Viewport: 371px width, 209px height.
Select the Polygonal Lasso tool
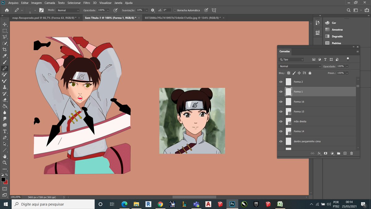[x=5, y=37]
